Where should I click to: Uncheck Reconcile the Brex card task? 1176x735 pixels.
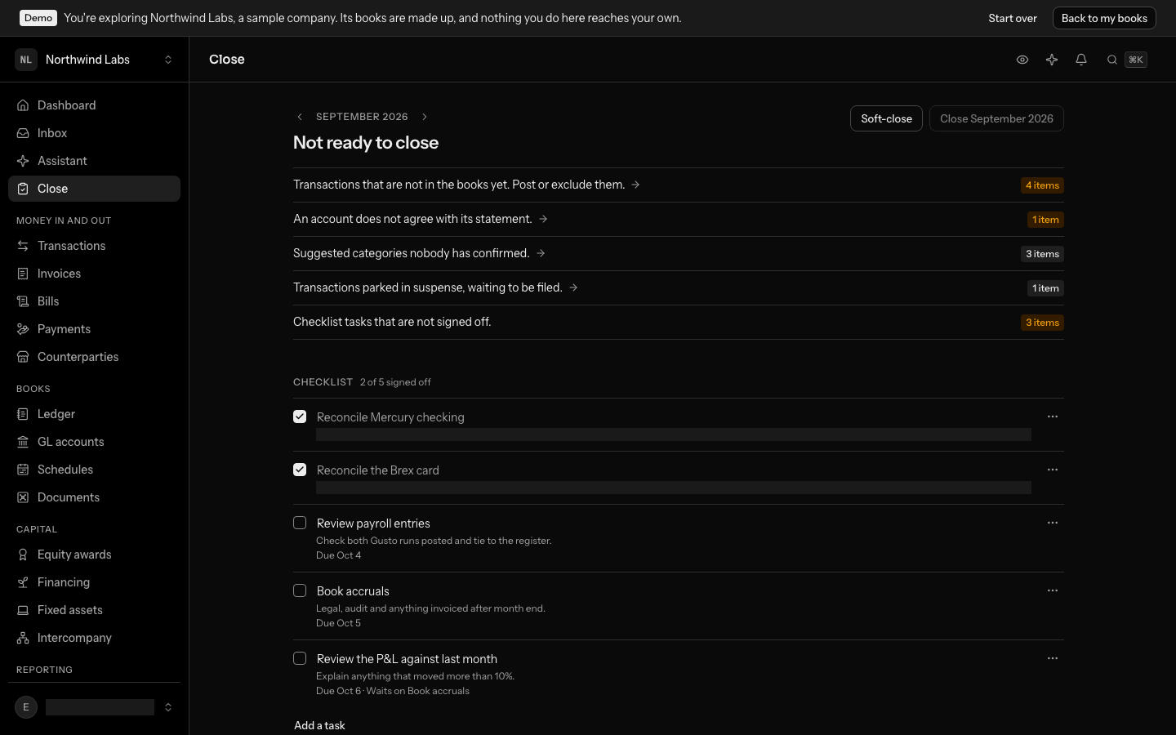click(300, 470)
